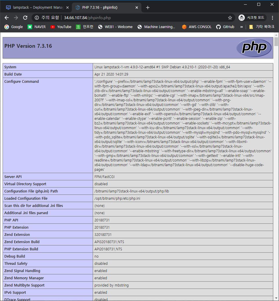Click the Additional .ini files parsed label
This screenshot has width=279, height=301.
[26, 213]
